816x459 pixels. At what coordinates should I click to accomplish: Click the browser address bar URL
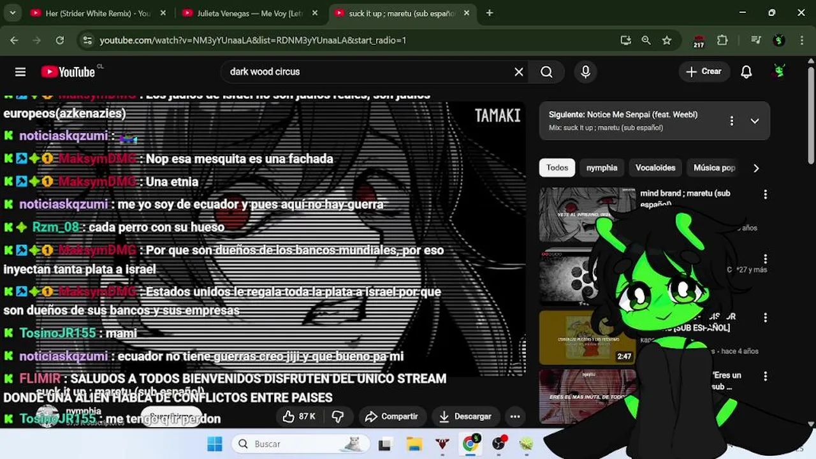point(253,40)
